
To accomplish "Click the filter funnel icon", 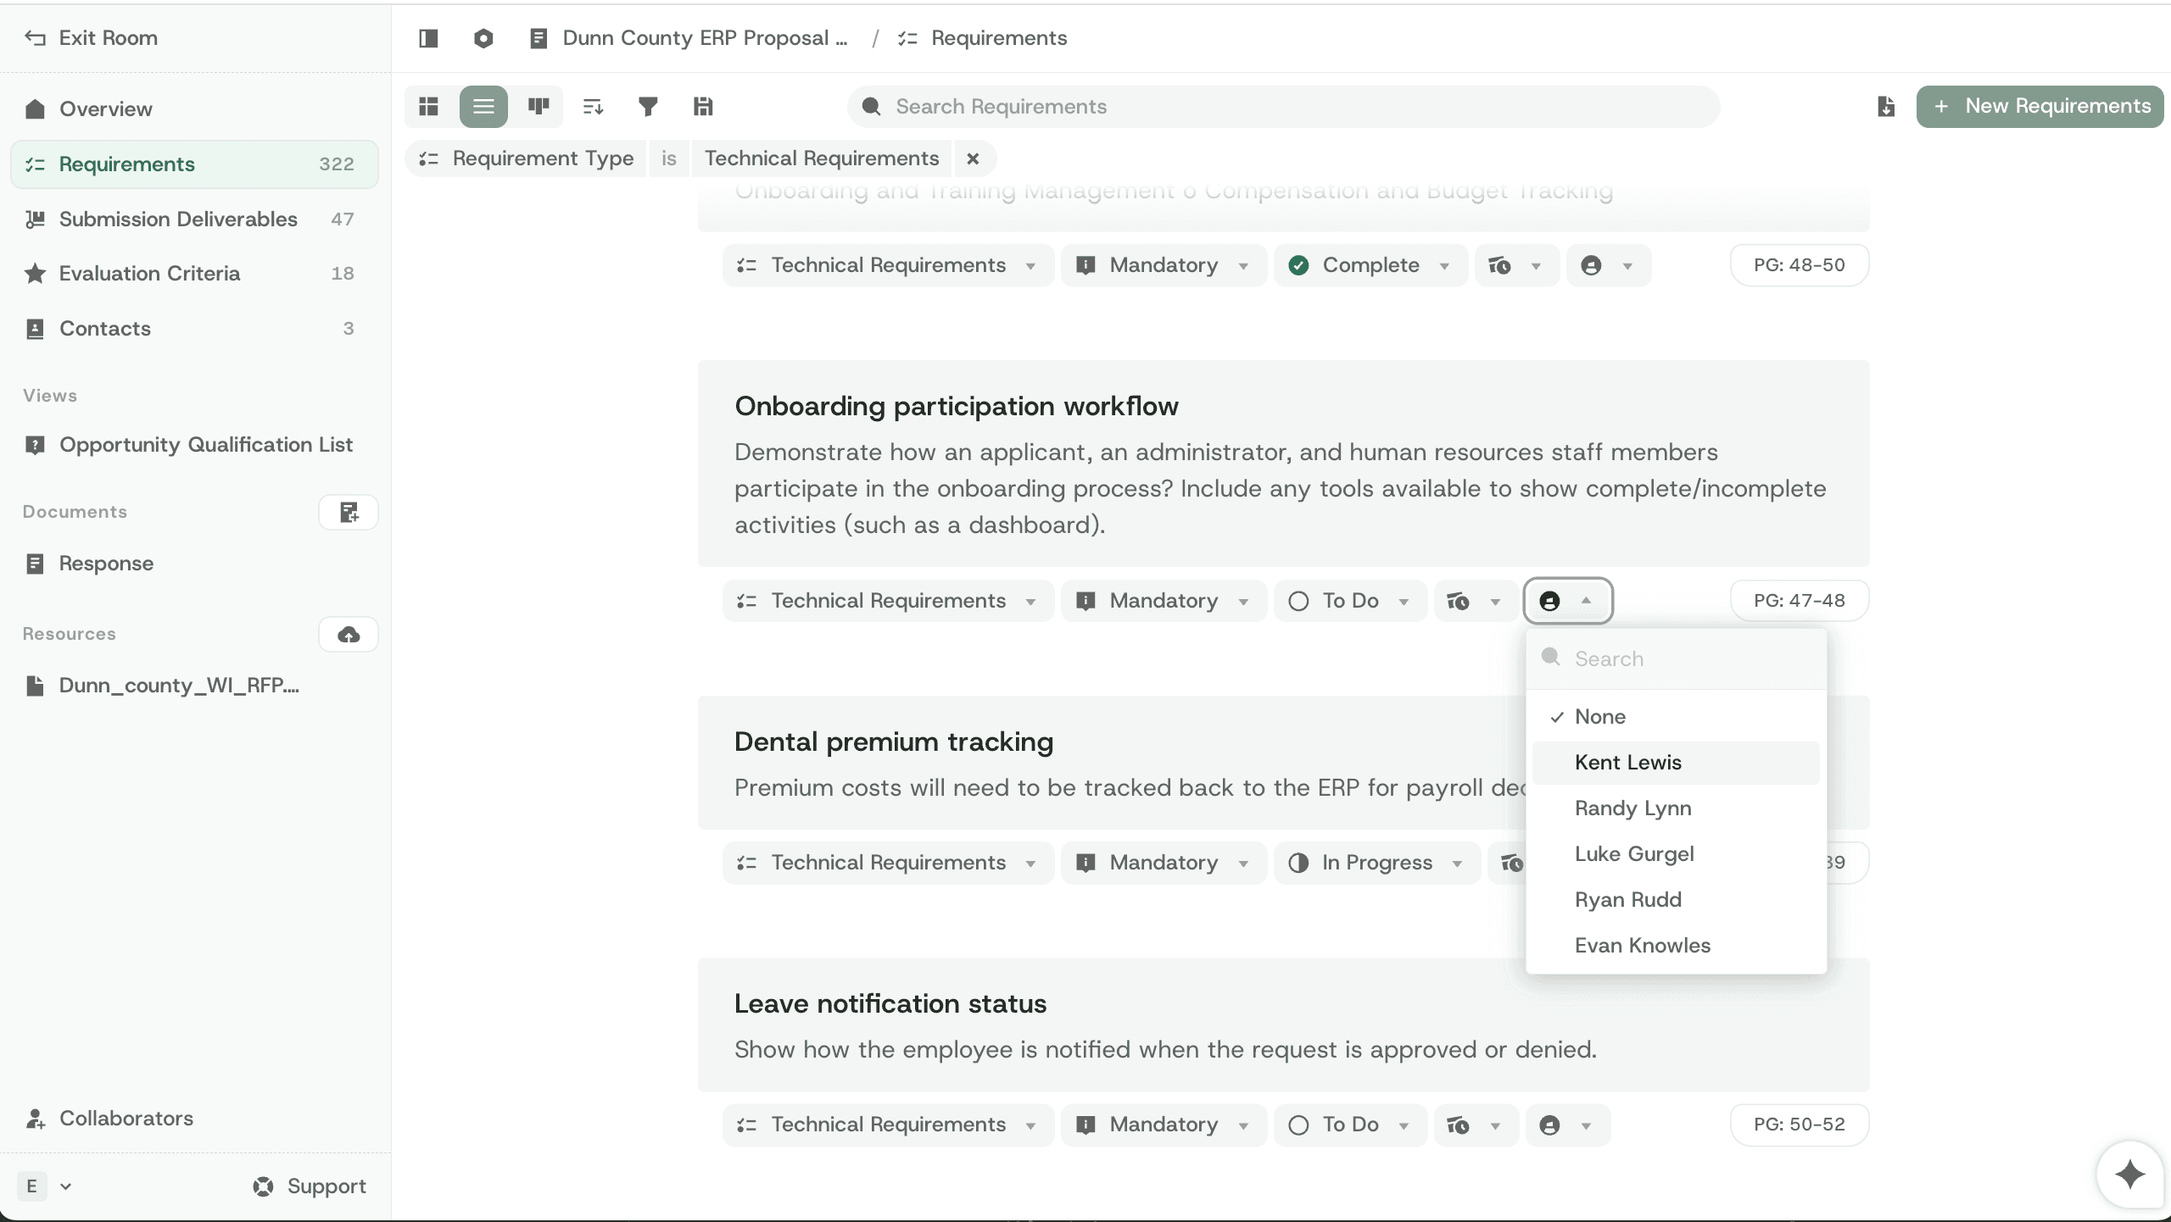I will pyautogui.click(x=647, y=106).
